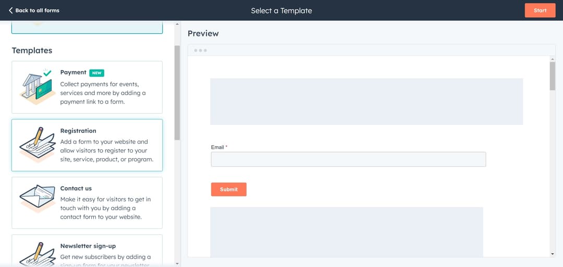Click the NEW badge beside Payment
The height and width of the screenshot is (267, 563).
(96, 73)
